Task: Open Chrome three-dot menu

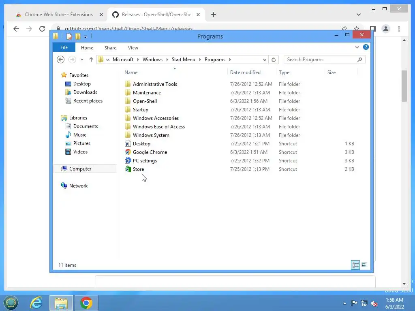Action: point(399,29)
